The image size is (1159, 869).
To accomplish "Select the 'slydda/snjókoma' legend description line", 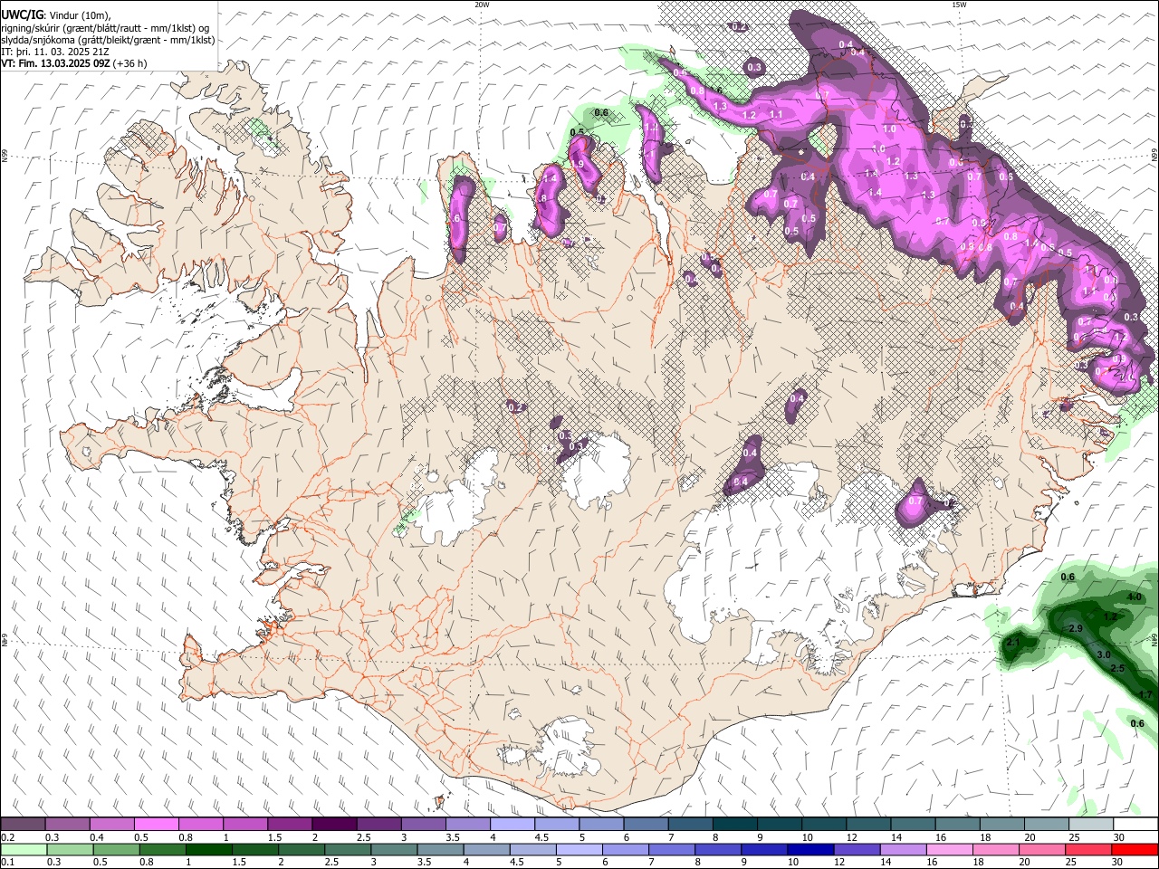I will click(108, 40).
